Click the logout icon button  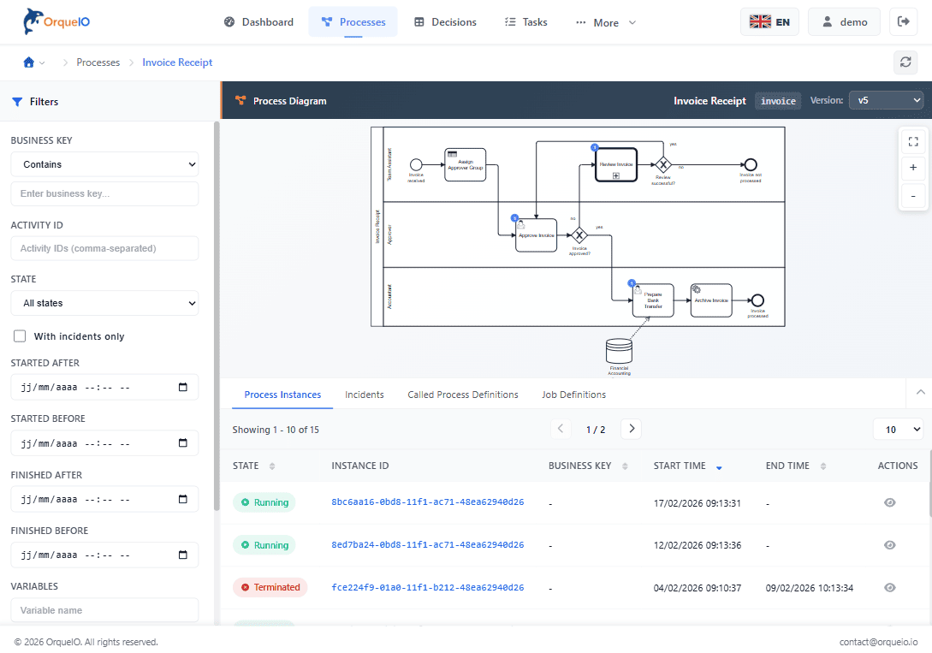903,22
